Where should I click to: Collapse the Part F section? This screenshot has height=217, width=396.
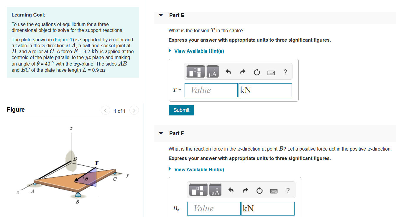[160, 133]
